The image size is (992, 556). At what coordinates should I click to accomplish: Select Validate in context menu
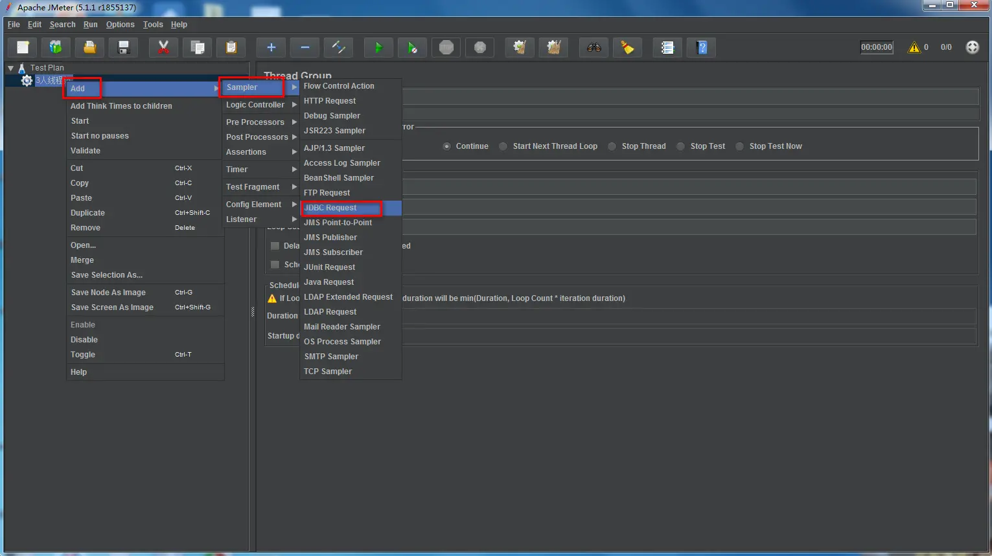(x=145, y=151)
